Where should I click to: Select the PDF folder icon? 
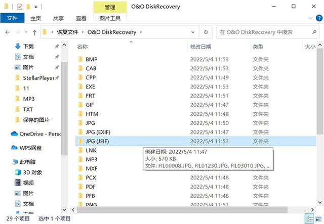pyautogui.click(x=80, y=187)
